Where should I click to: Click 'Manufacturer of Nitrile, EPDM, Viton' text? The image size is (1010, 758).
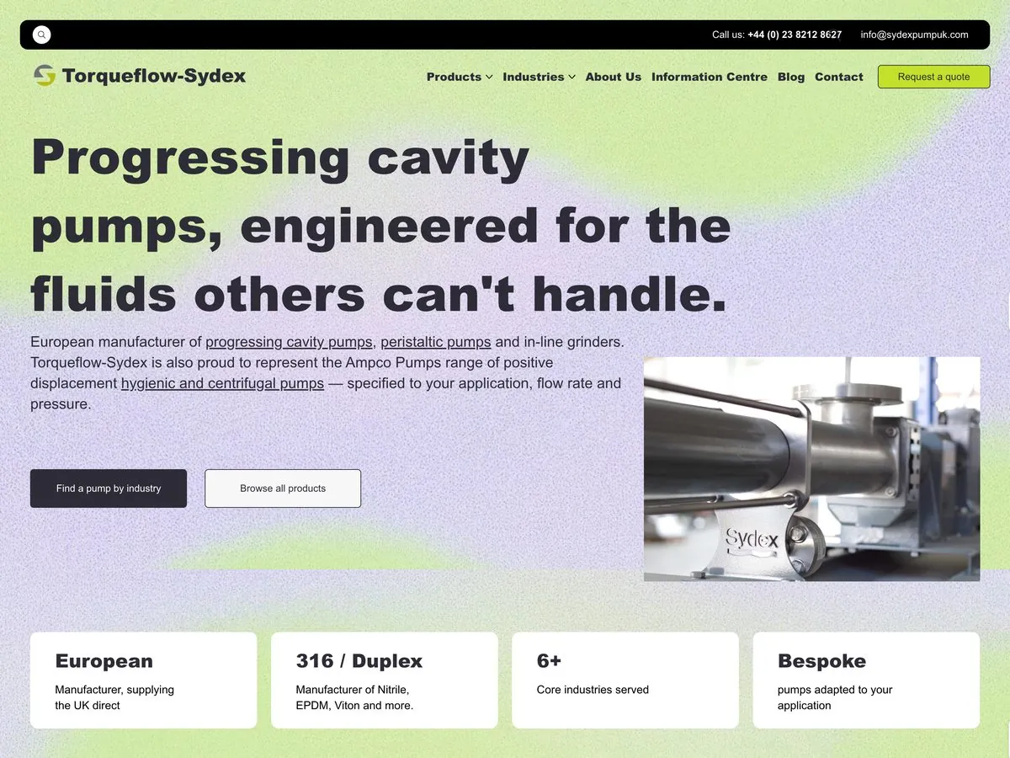(354, 697)
